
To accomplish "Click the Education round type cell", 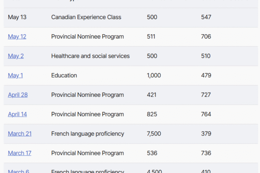I will click(64, 76).
